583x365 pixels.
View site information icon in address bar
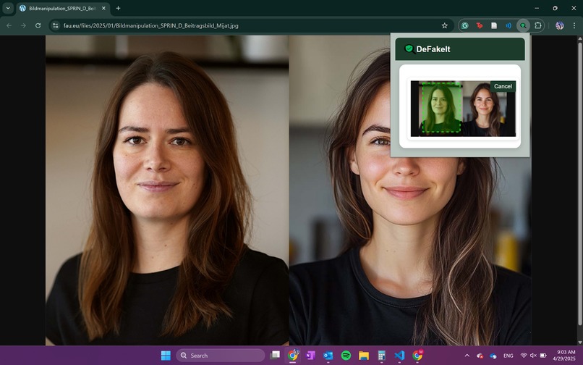56,25
